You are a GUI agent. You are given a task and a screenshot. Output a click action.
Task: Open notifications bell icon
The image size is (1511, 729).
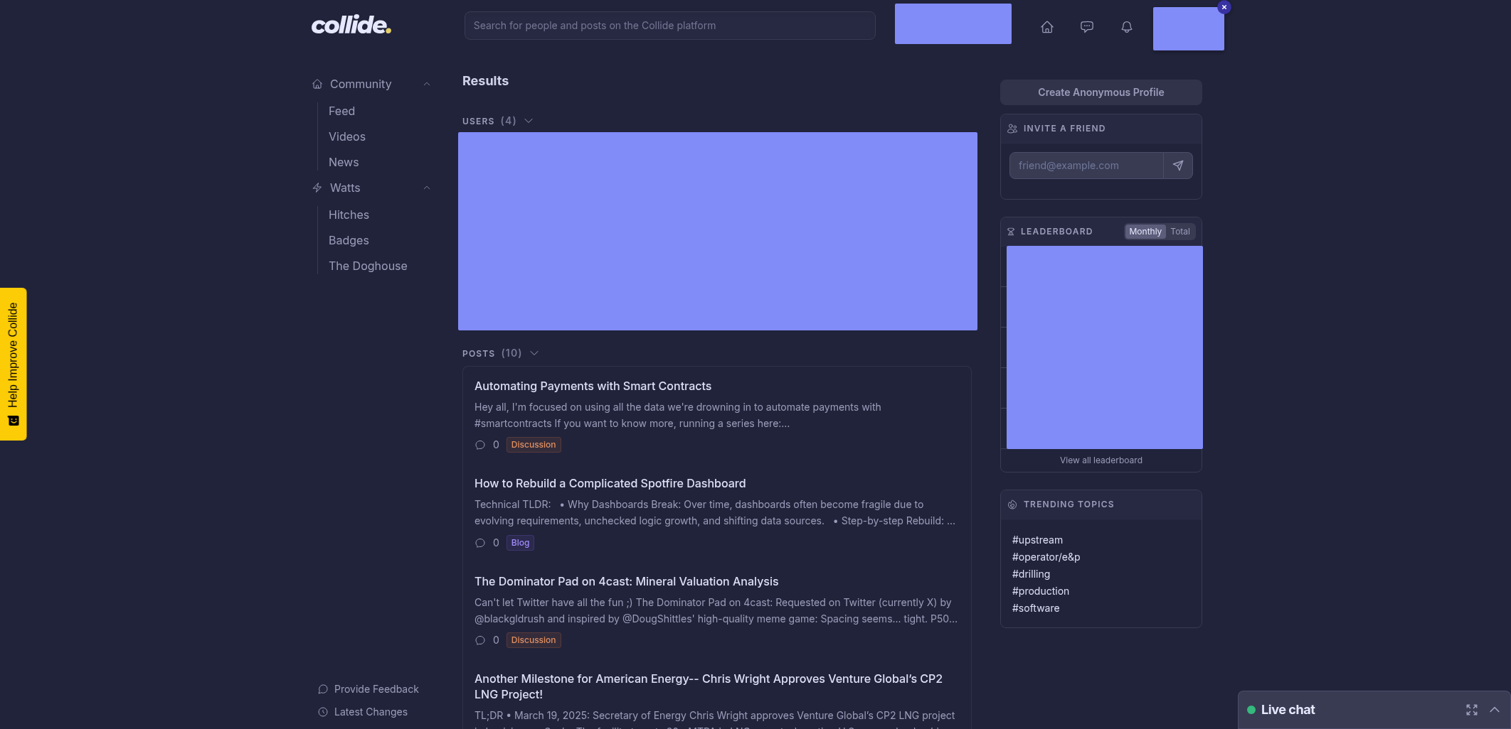(x=1126, y=27)
